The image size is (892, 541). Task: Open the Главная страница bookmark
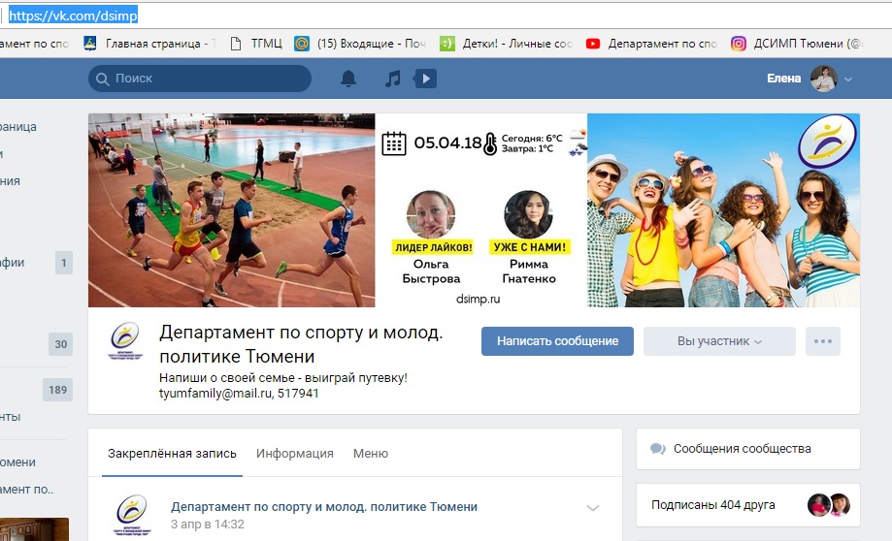pos(150,44)
